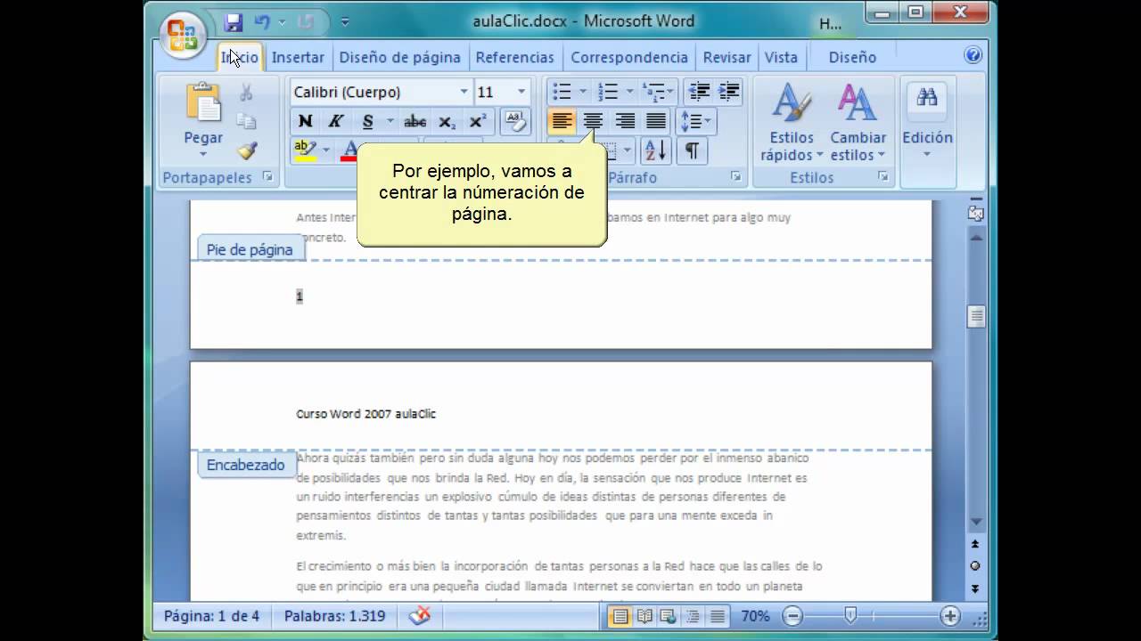Paste using the Pegar clipboard icon
Image resolution: width=1141 pixels, height=641 pixels.
(x=203, y=102)
